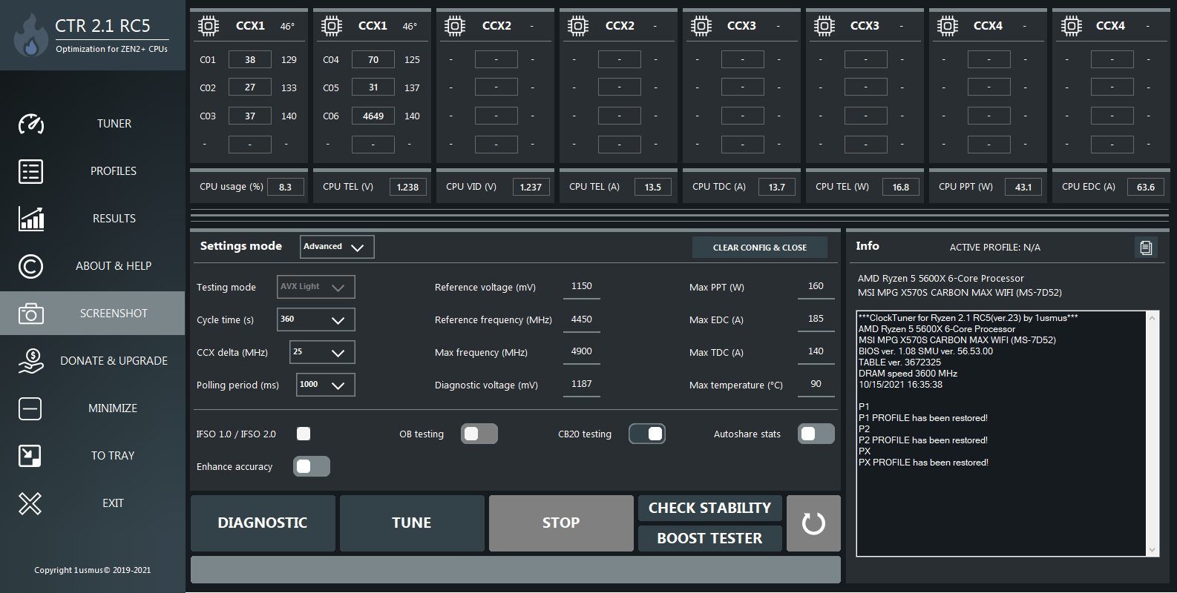Expand the CCX delta 25 dropdown
Image resolution: width=1177 pixels, height=593 pixels.
pos(322,352)
